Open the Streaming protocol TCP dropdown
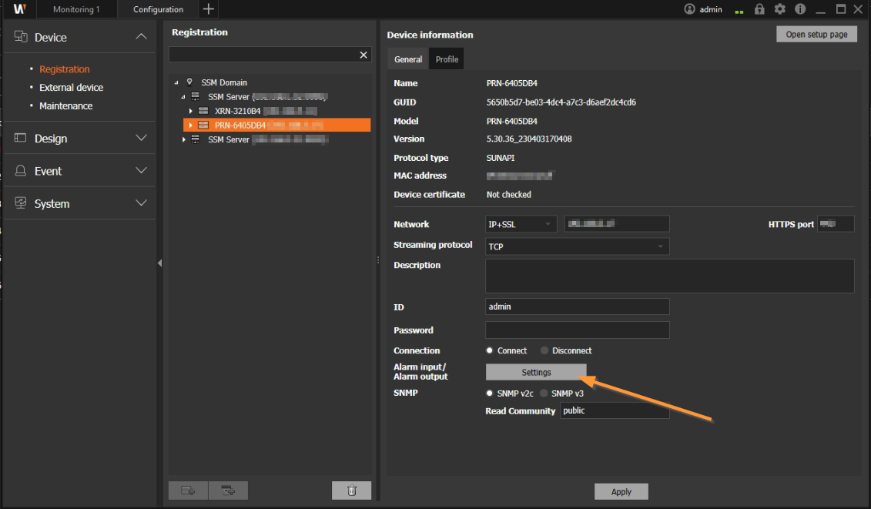871x509 pixels. [577, 246]
